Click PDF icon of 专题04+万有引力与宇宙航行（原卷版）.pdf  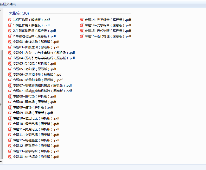pos(10,58)
